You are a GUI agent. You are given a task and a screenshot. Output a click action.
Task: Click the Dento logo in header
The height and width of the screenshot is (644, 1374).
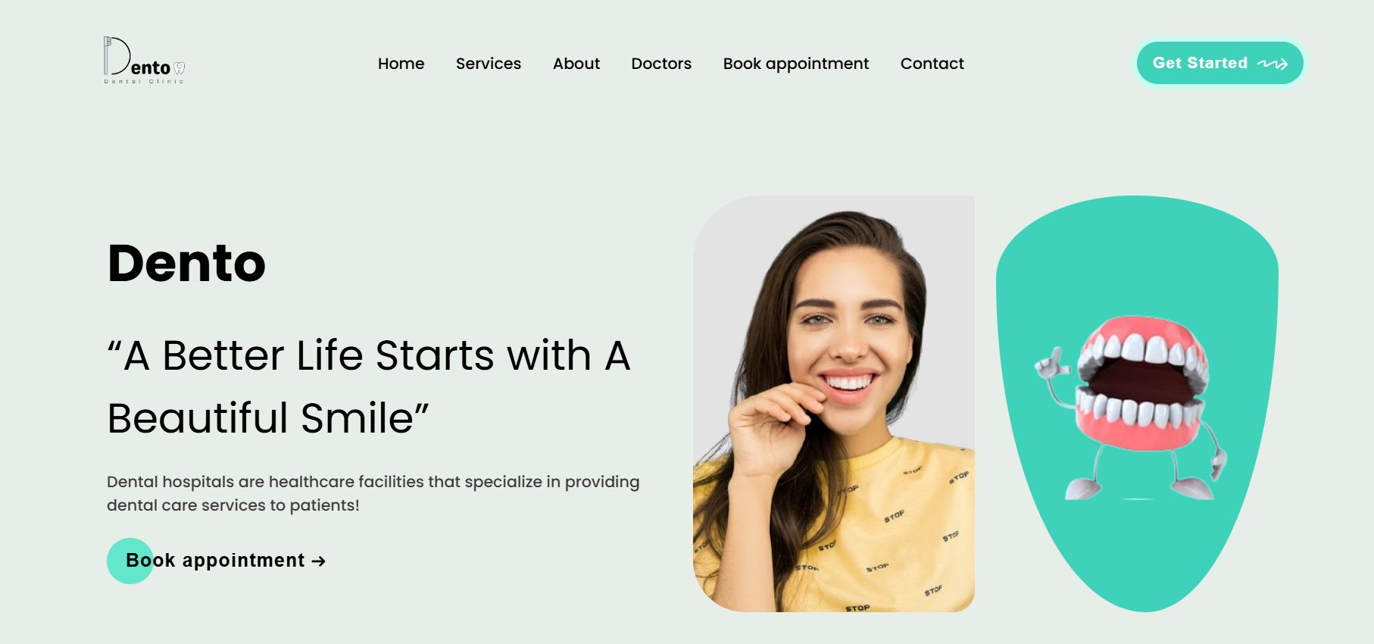coord(144,60)
